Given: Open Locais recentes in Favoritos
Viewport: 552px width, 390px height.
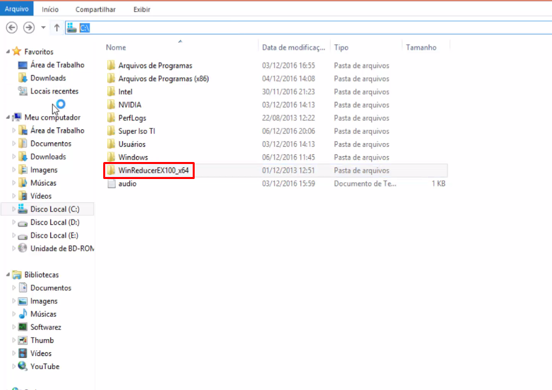Looking at the screenshot, I should [54, 91].
